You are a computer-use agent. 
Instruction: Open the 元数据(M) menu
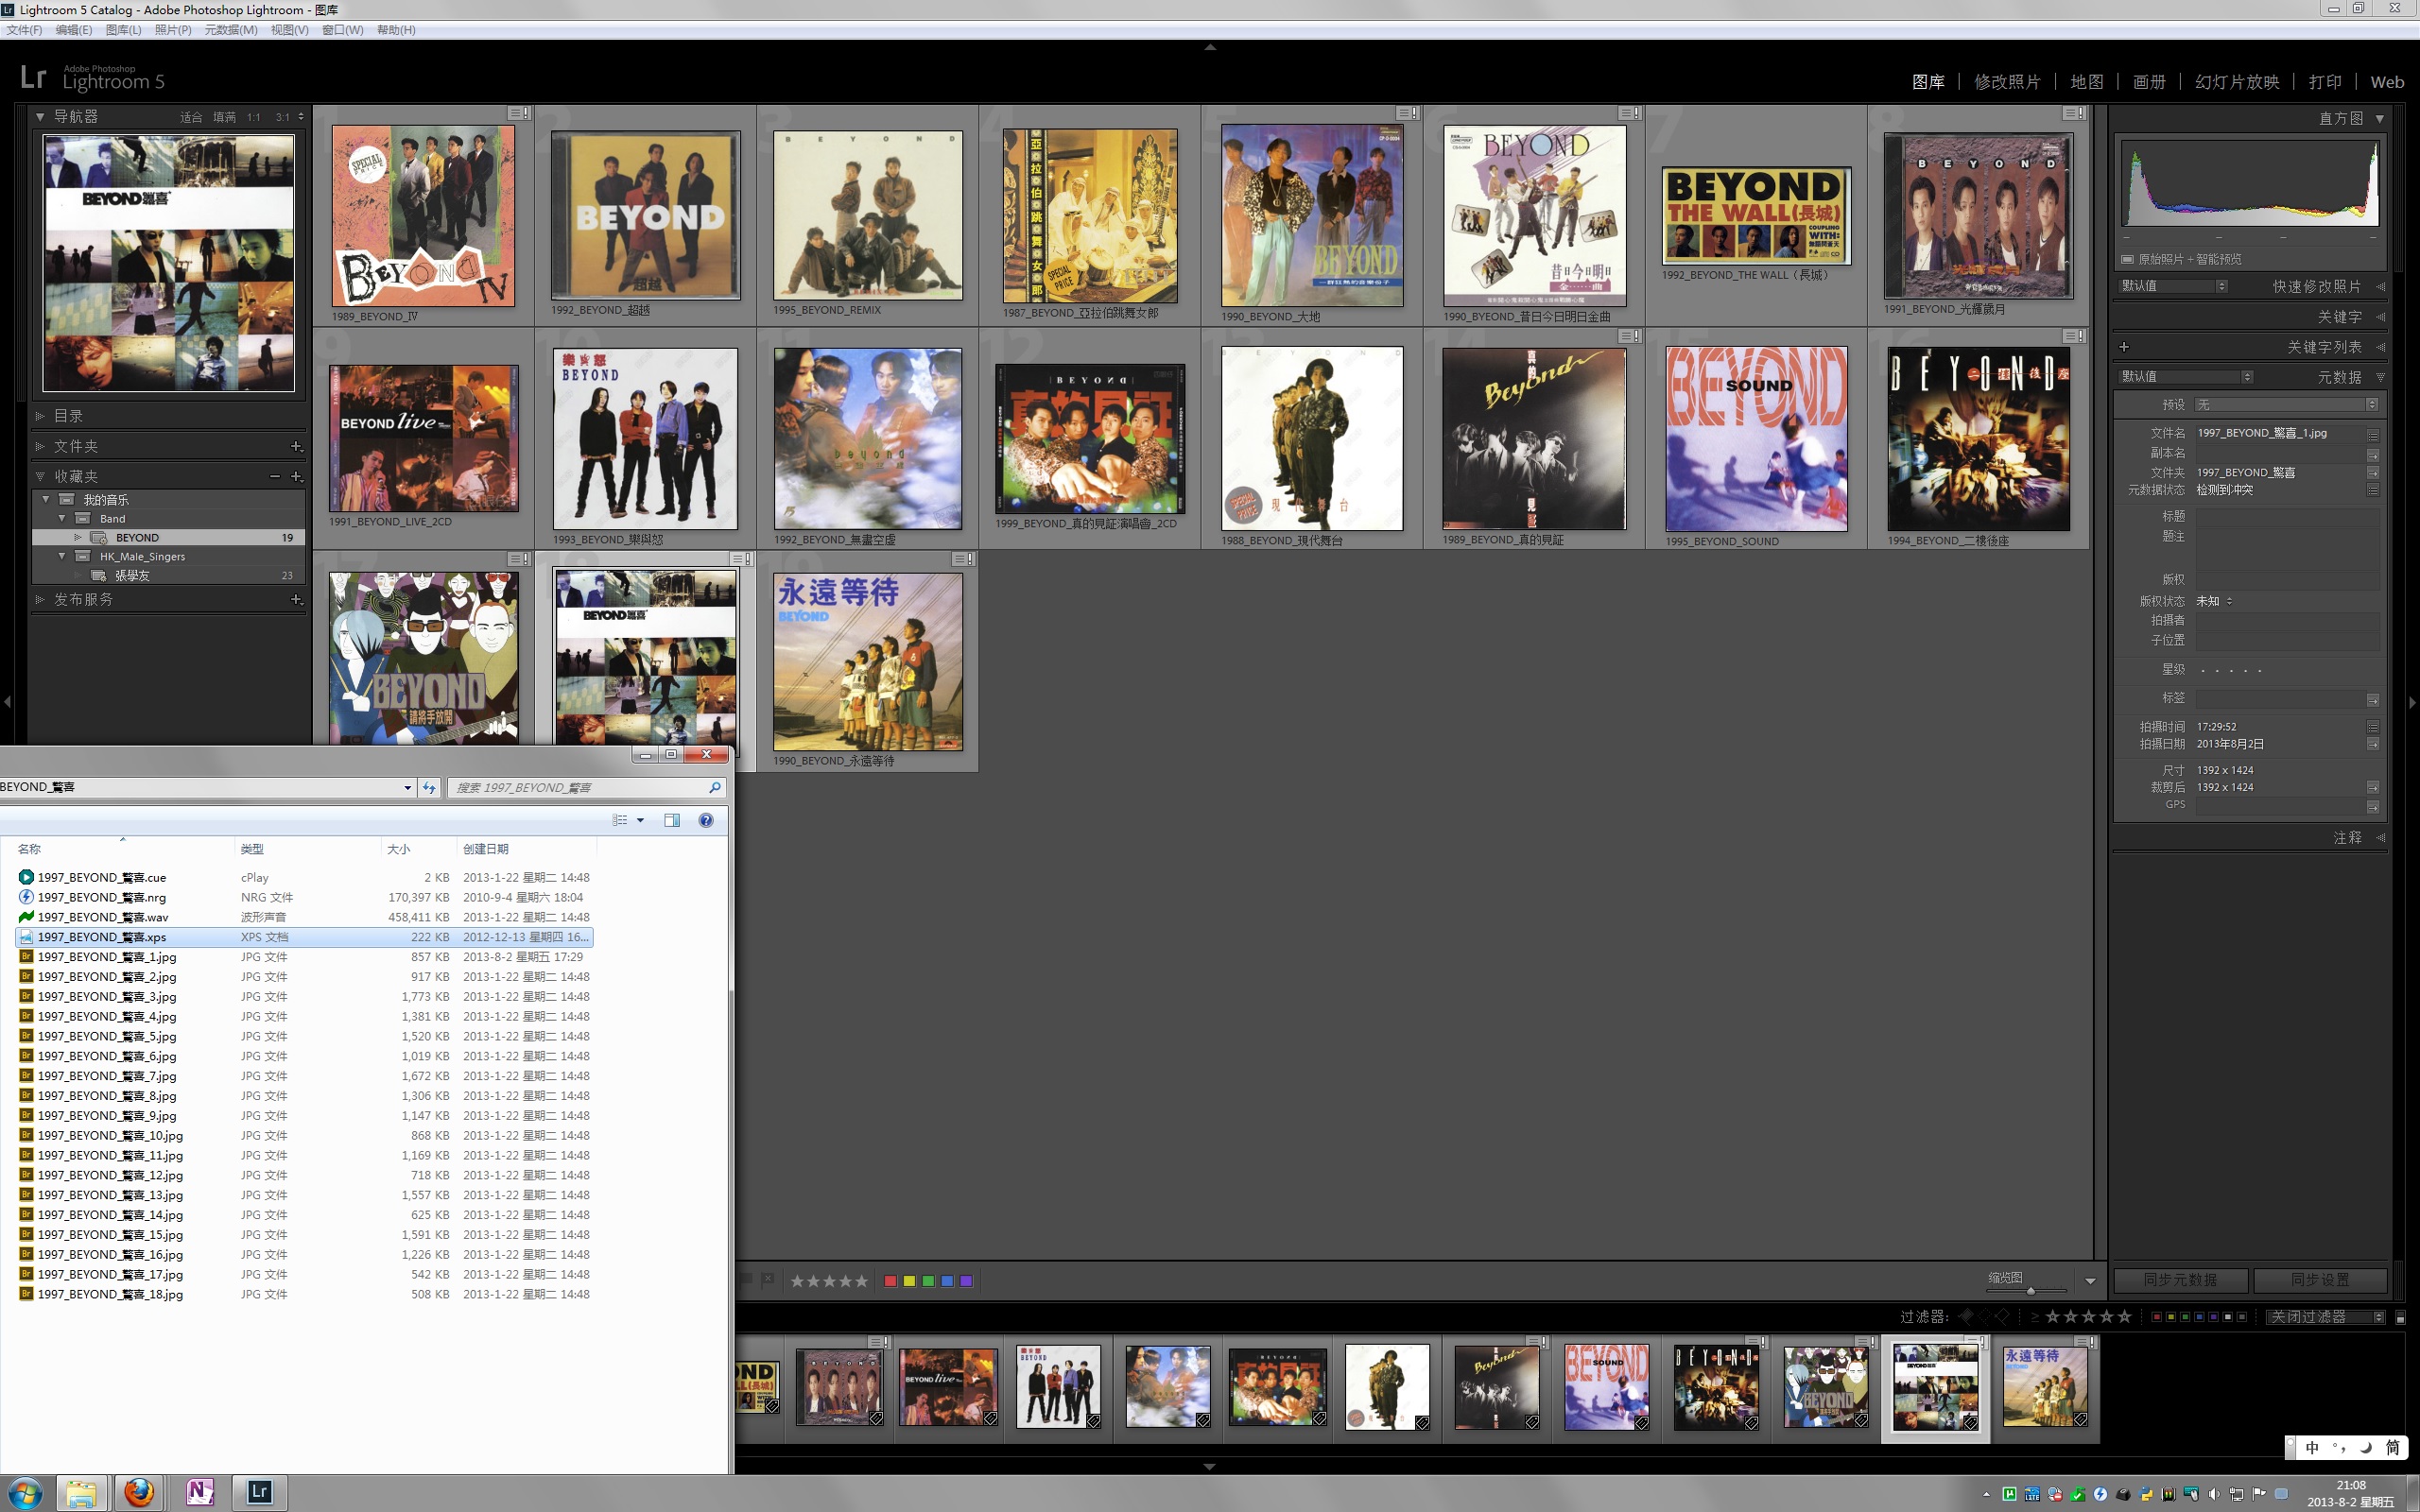pos(231,30)
